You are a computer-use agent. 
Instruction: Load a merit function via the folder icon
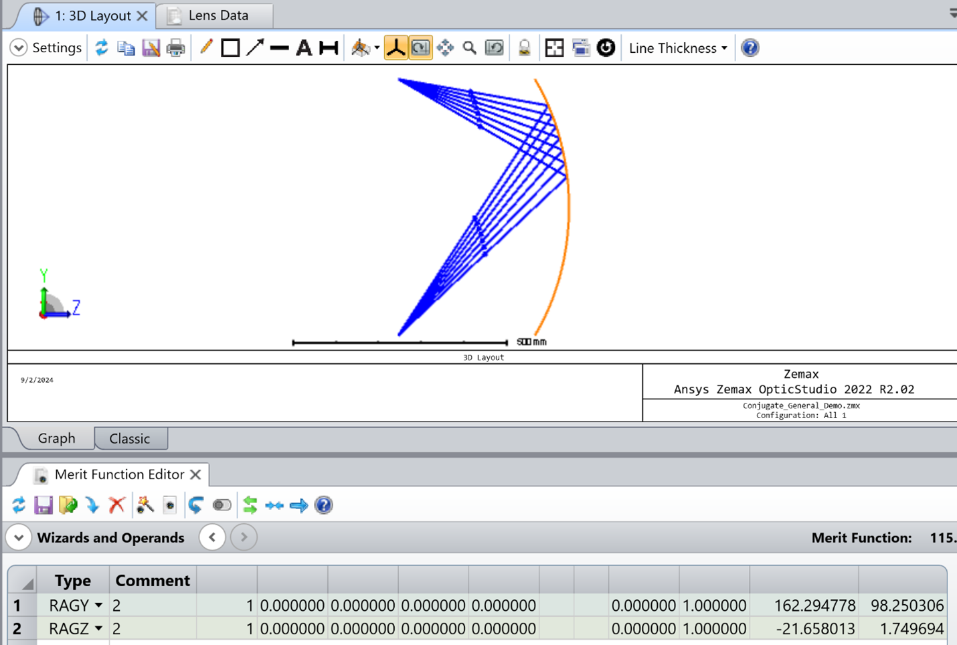68,505
